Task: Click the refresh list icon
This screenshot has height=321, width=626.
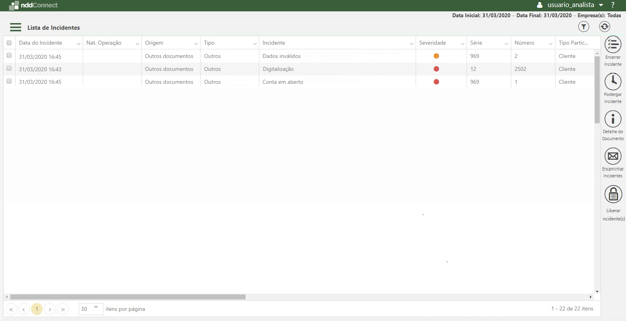Action: pos(604,27)
